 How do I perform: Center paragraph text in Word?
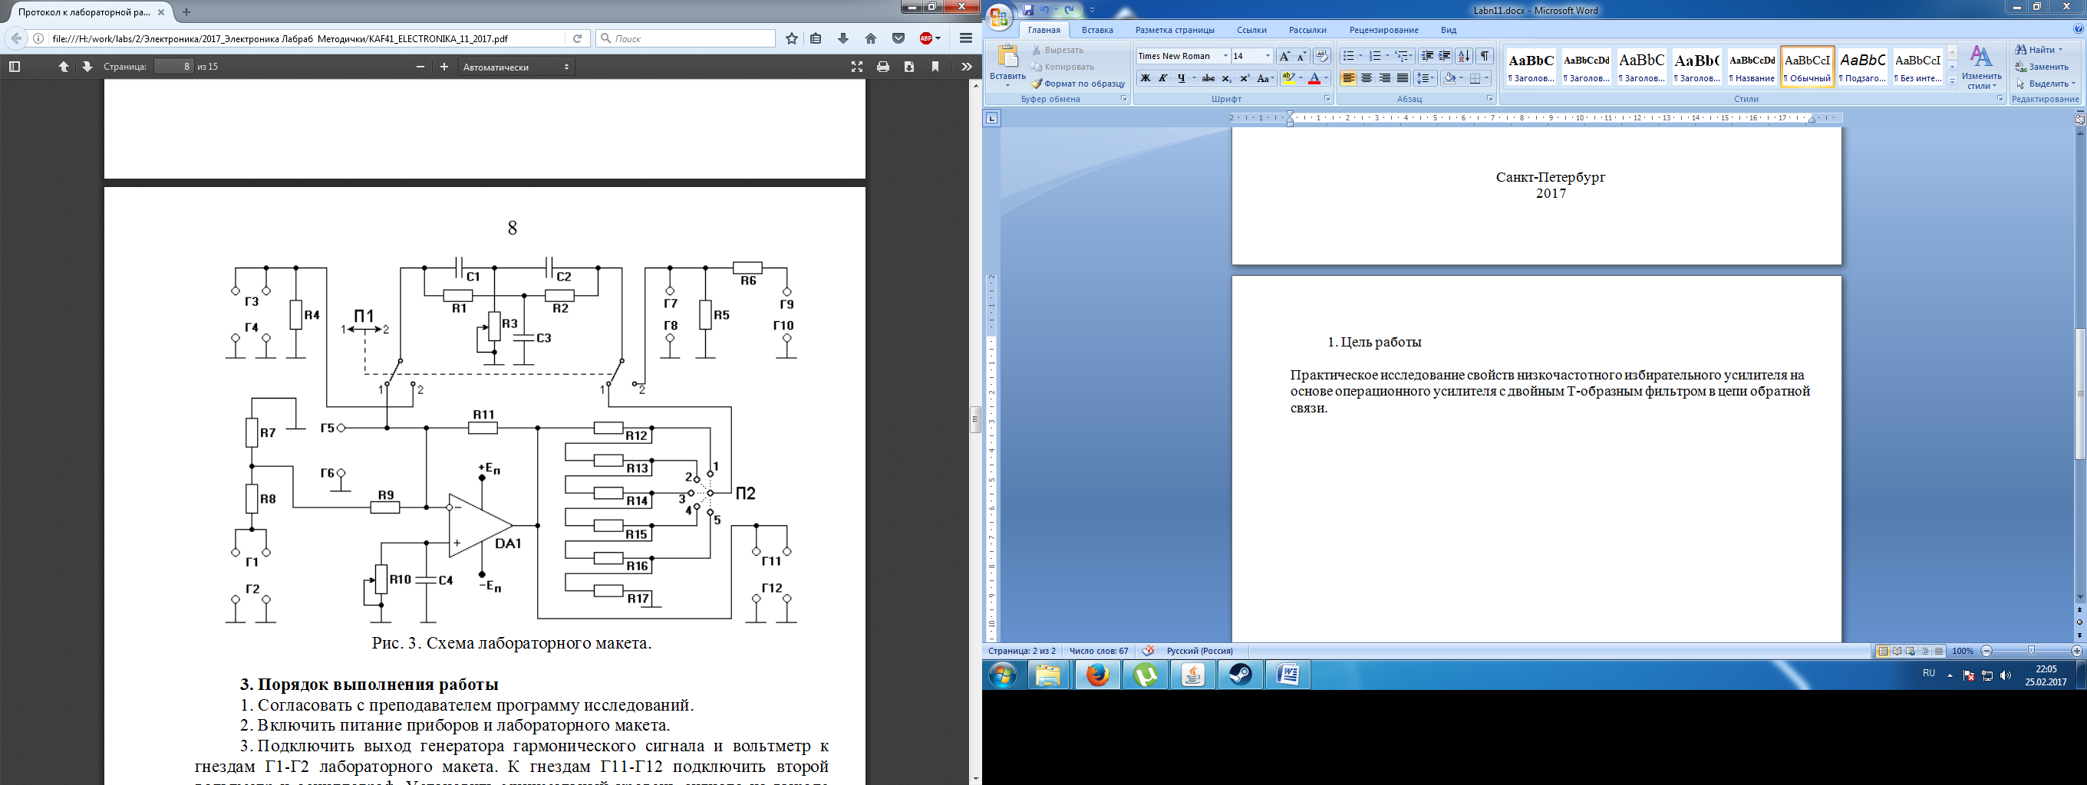1366,78
